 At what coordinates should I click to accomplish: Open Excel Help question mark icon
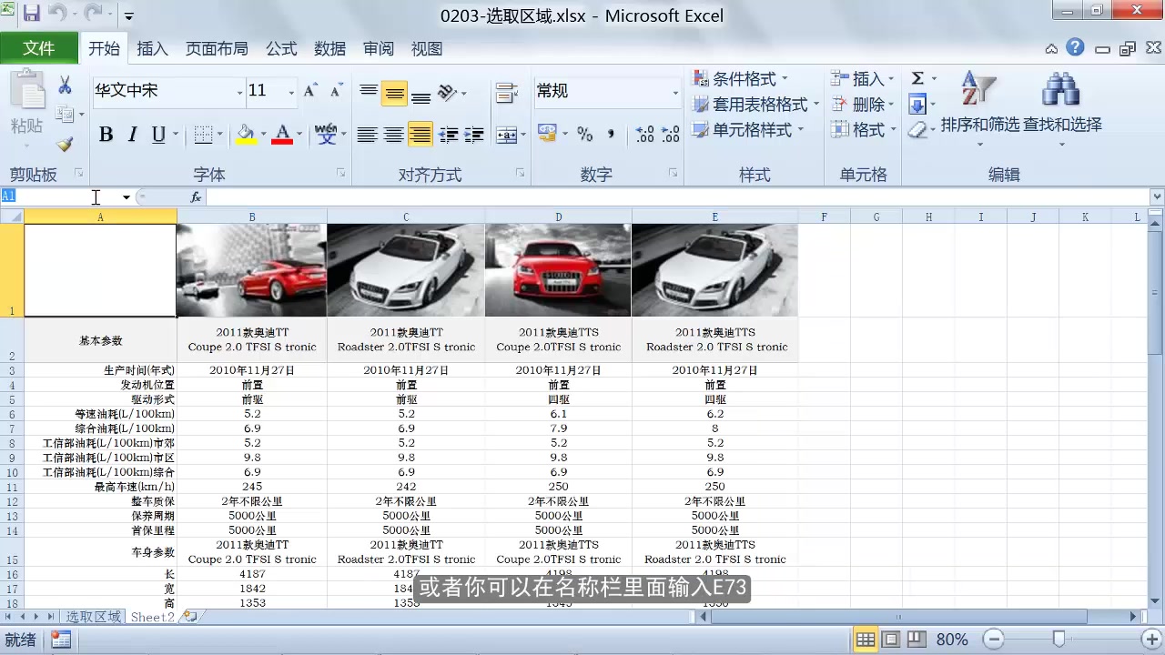coord(1076,47)
